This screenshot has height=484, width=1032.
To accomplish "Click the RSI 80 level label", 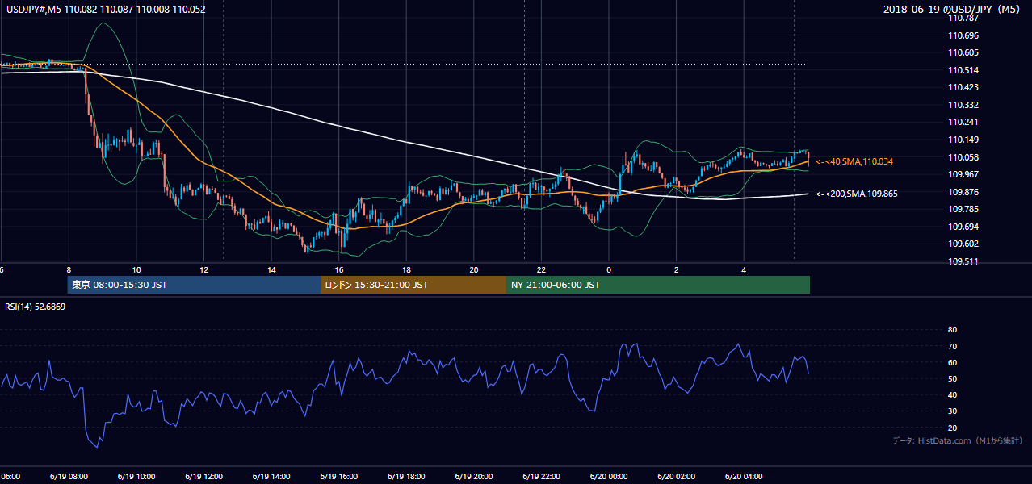I will (x=952, y=330).
